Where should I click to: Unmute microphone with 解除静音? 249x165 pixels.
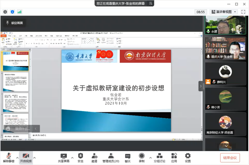(x=9, y=158)
